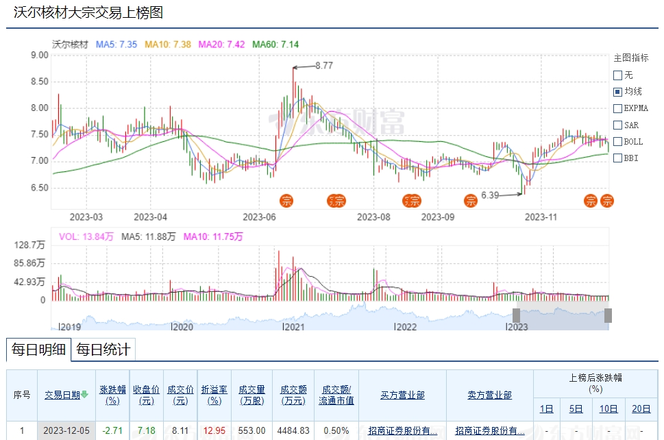Grab the left handle of timeline range selector

[x=516, y=316]
